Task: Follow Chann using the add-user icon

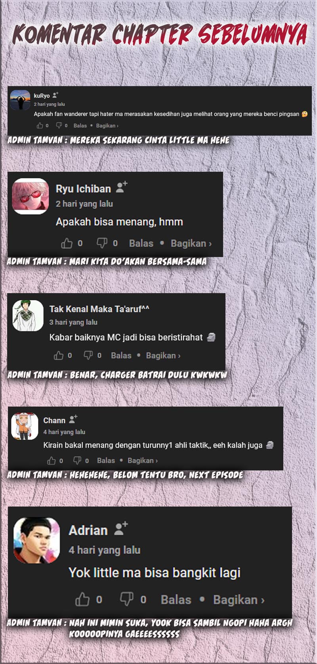Action: pos(73,419)
